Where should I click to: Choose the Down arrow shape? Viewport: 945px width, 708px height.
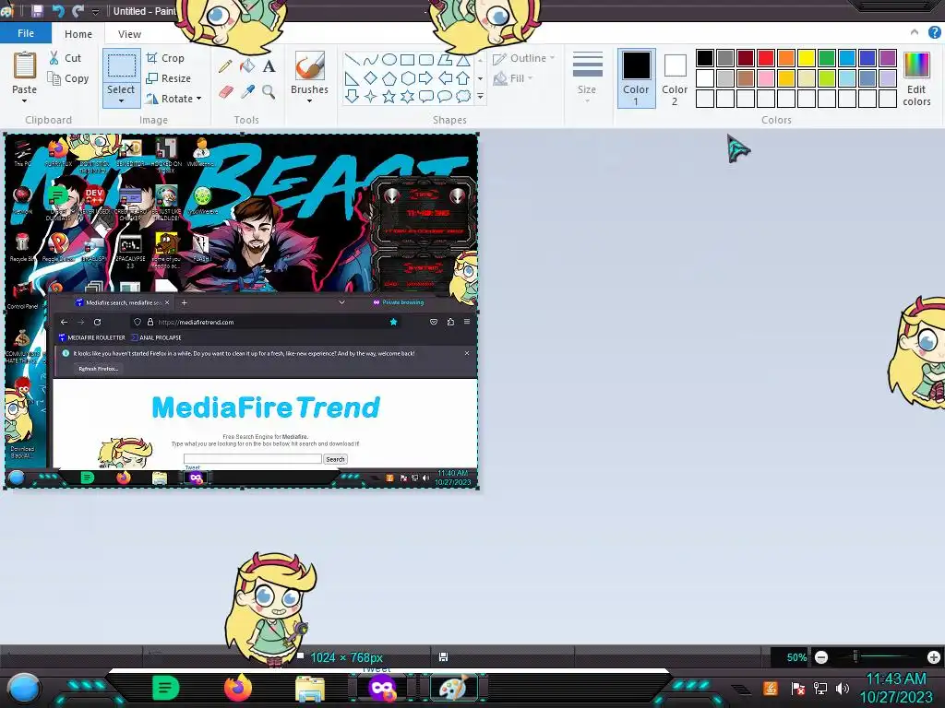[x=352, y=96]
